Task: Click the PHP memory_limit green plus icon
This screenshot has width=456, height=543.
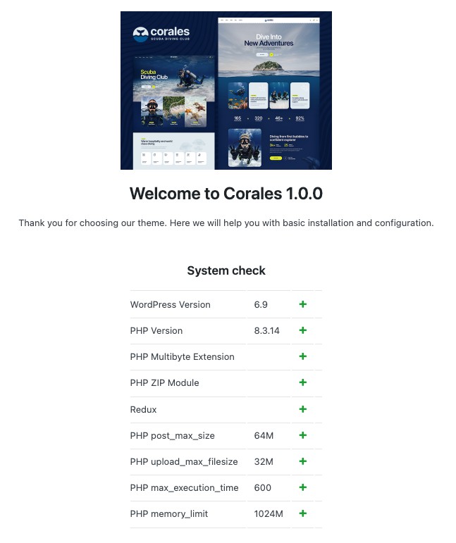Action: point(303,513)
